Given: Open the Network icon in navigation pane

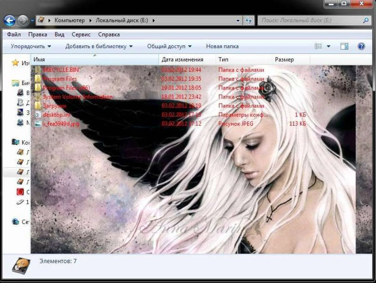Looking at the screenshot, I should [16, 221].
